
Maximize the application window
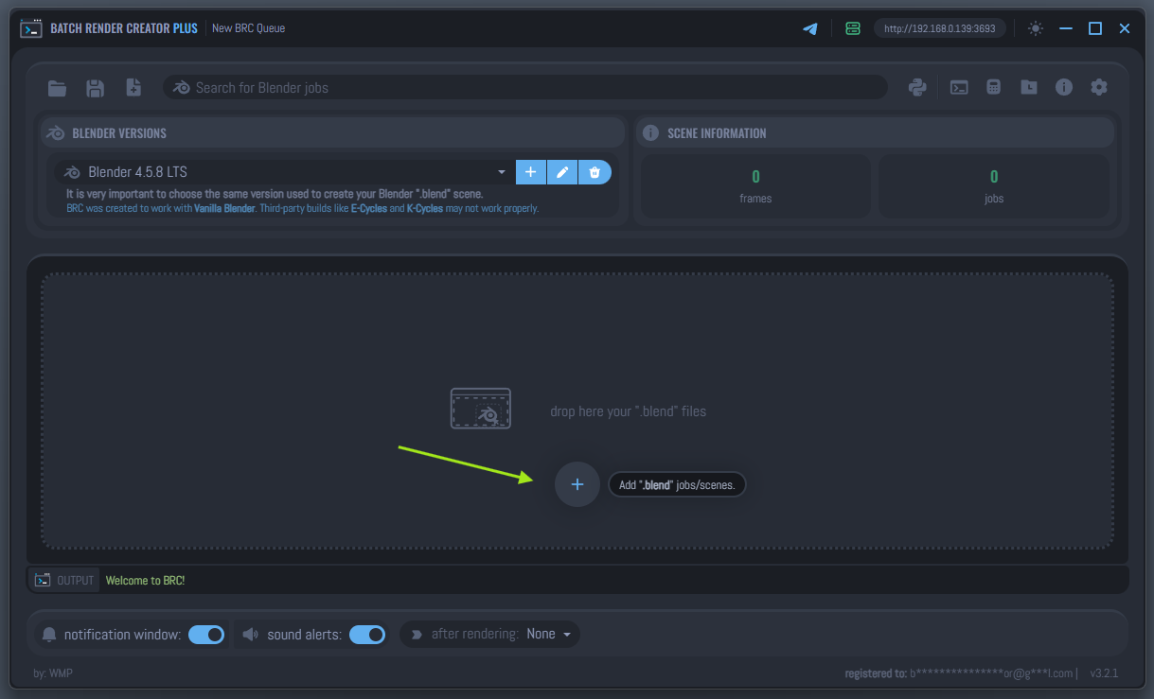click(1095, 28)
